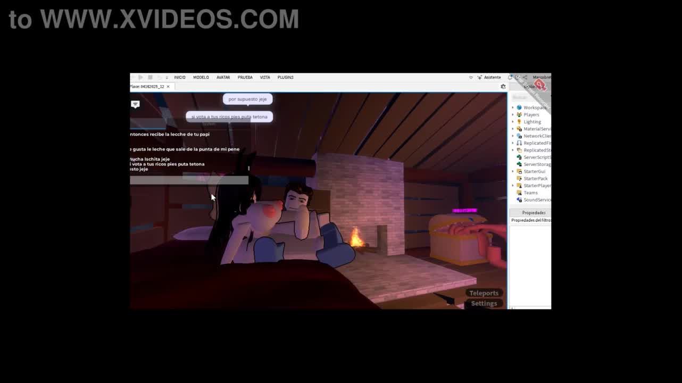Click the Teams icon in Explorer
The image size is (682, 383).
tap(519, 193)
